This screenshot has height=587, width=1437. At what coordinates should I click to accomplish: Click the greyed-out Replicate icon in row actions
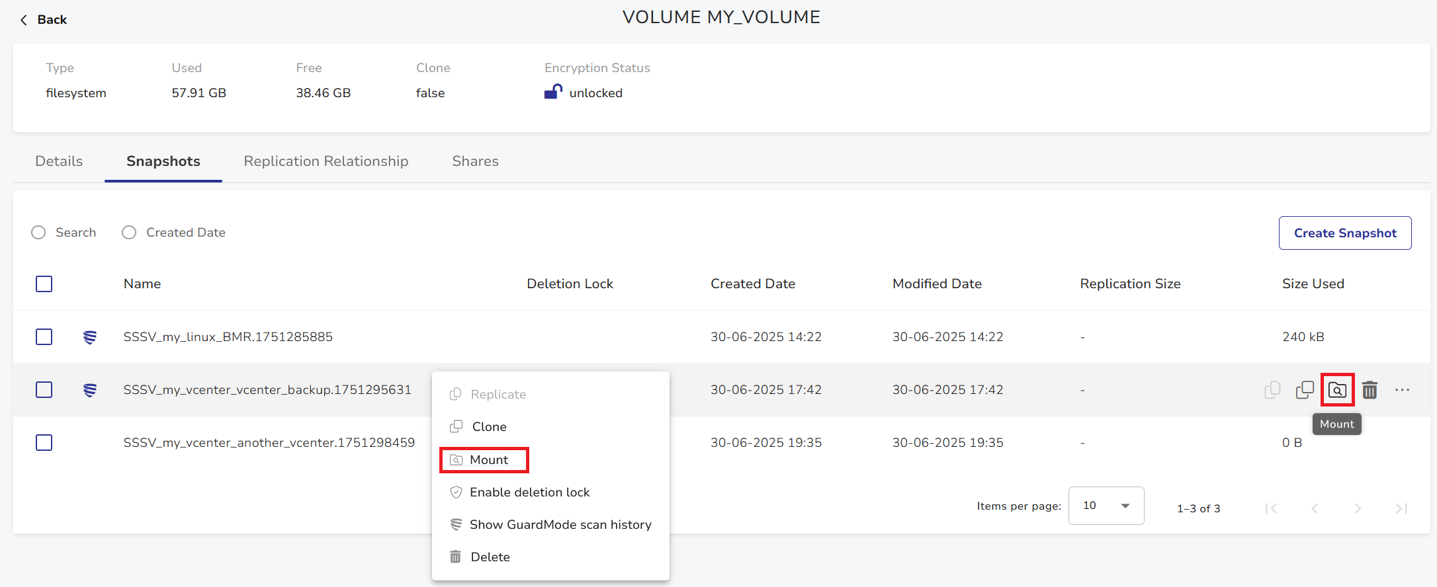pos(1272,390)
